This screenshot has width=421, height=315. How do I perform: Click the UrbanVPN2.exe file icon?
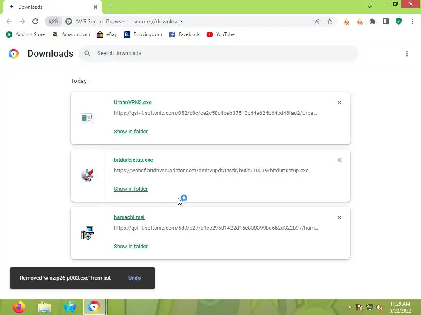point(87,118)
